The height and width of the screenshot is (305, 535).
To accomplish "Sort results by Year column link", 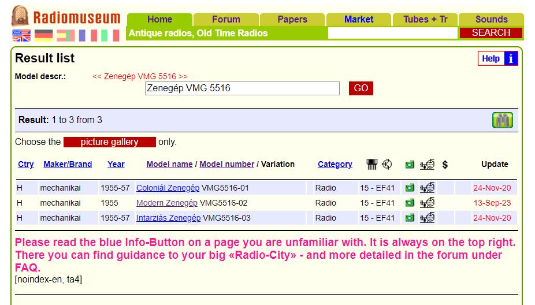I will coord(116,164).
